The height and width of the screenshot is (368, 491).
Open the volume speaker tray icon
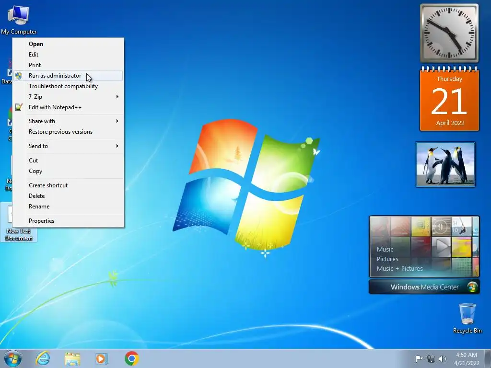442,359
